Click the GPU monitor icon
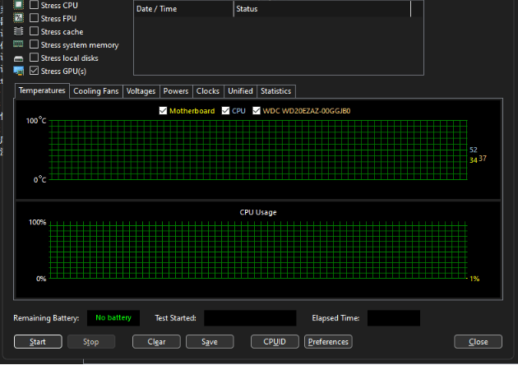Screen dimensions: 518x365 point(18,71)
